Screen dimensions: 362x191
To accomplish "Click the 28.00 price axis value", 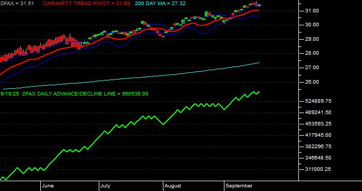I will pos(312,53).
